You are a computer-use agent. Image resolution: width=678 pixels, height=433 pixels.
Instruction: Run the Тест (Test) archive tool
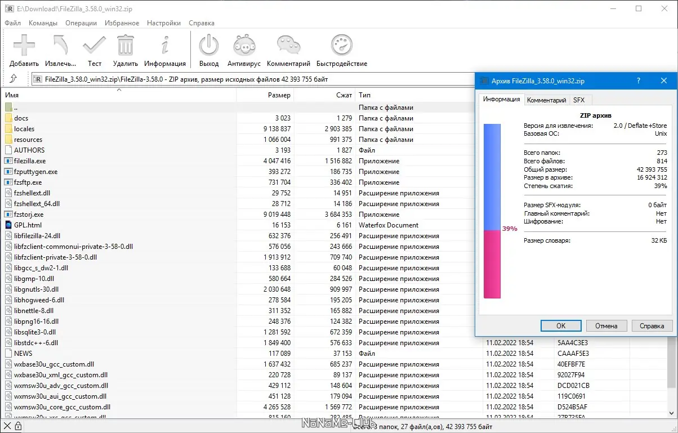coord(95,46)
